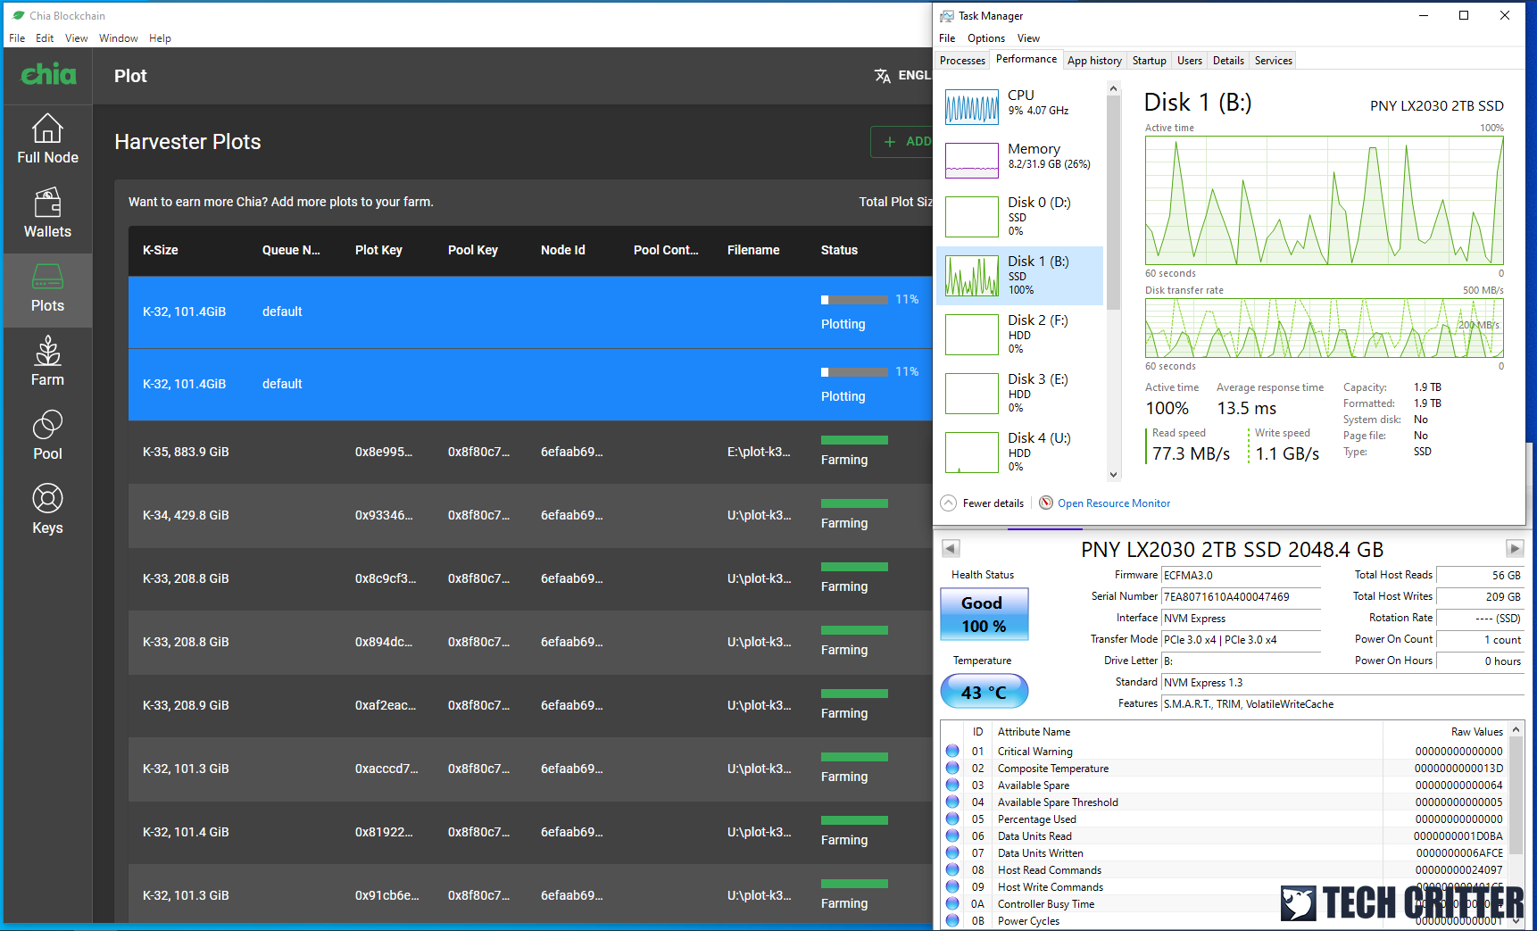The height and width of the screenshot is (931, 1537).
Task: Switch to the Users tab
Action: click(x=1189, y=61)
